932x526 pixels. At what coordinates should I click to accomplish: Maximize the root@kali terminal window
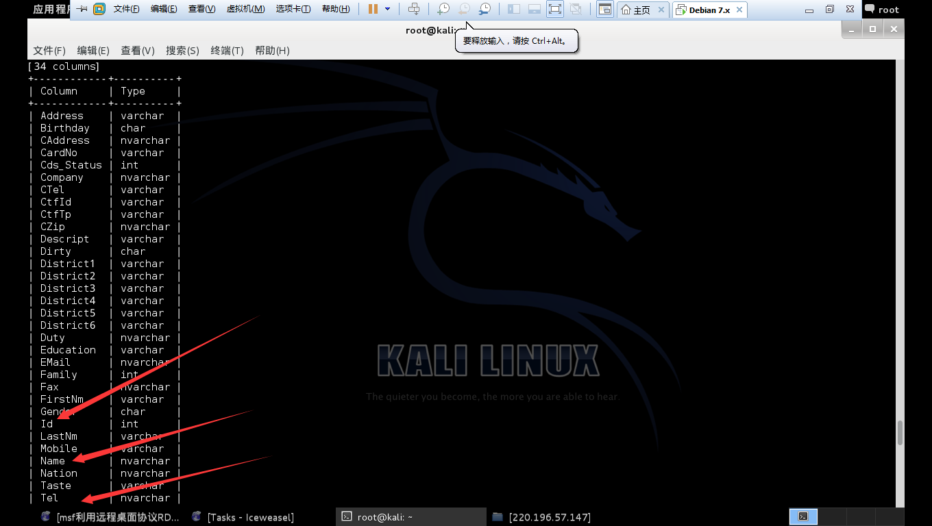(x=872, y=29)
